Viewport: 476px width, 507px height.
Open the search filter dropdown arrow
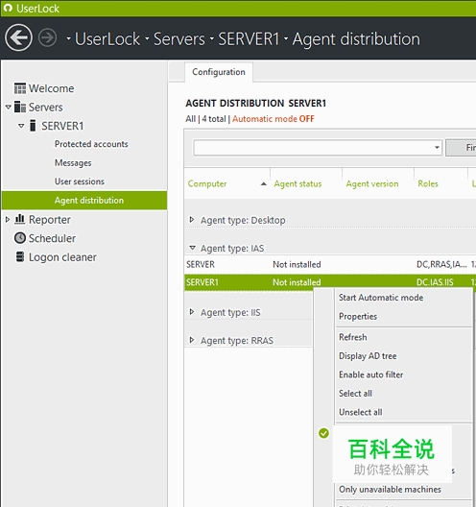pyautogui.click(x=437, y=148)
